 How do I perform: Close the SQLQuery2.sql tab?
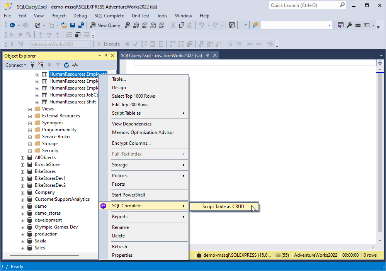pyautogui.click(x=215, y=55)
